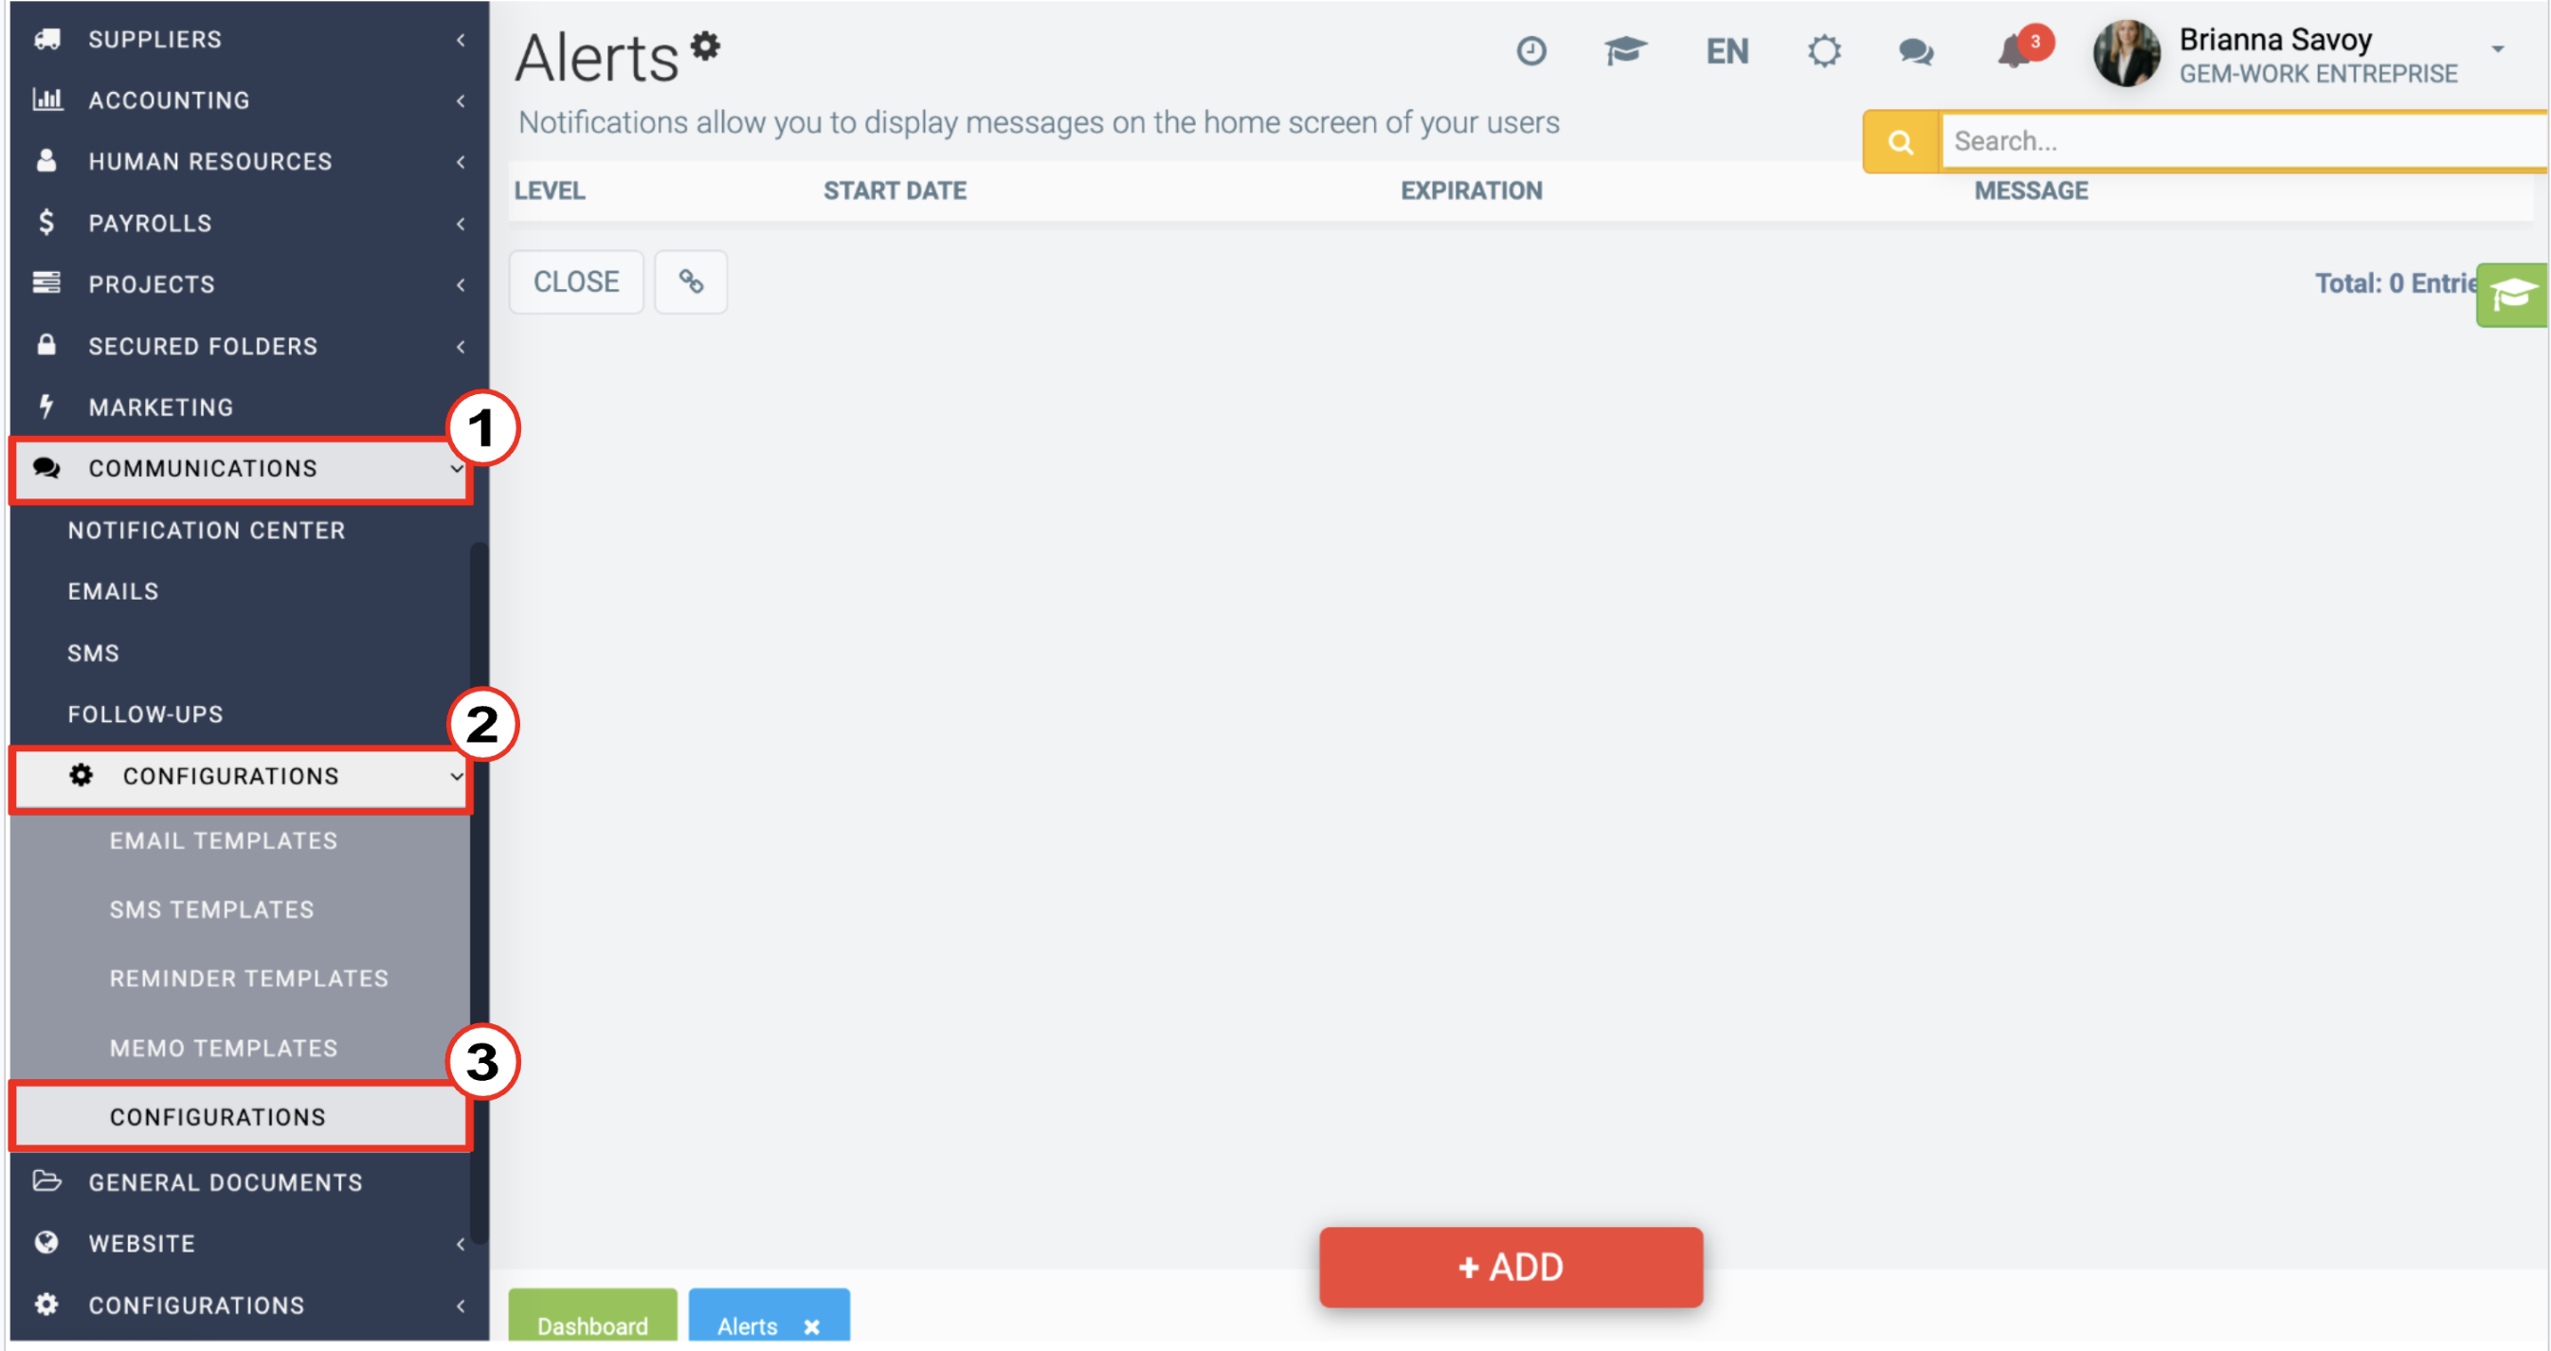The width and height of the screenshot is (2551, 1351).
Task: Expand the bottom Configurations menu chevron
Action: pyautogui.click(x=461, y=1305)
